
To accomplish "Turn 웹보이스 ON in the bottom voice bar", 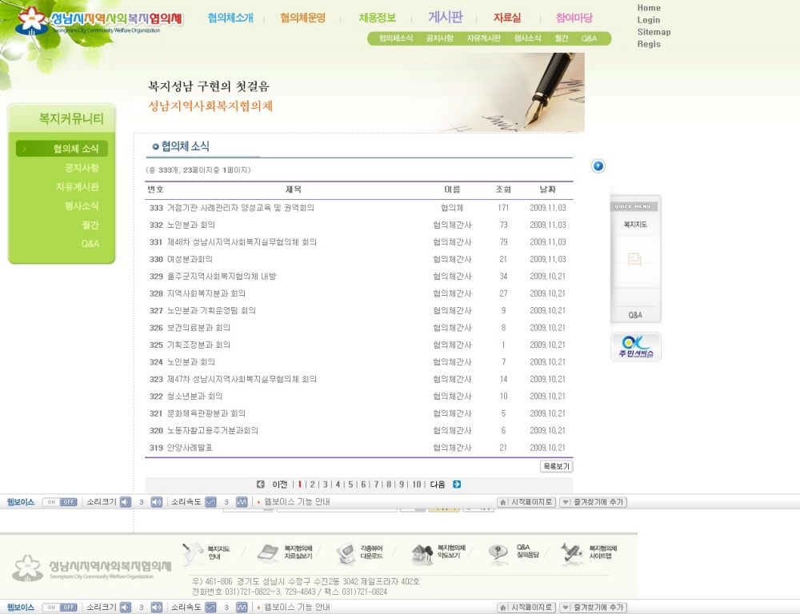I will pyautogui.click(x=51, y=608).
